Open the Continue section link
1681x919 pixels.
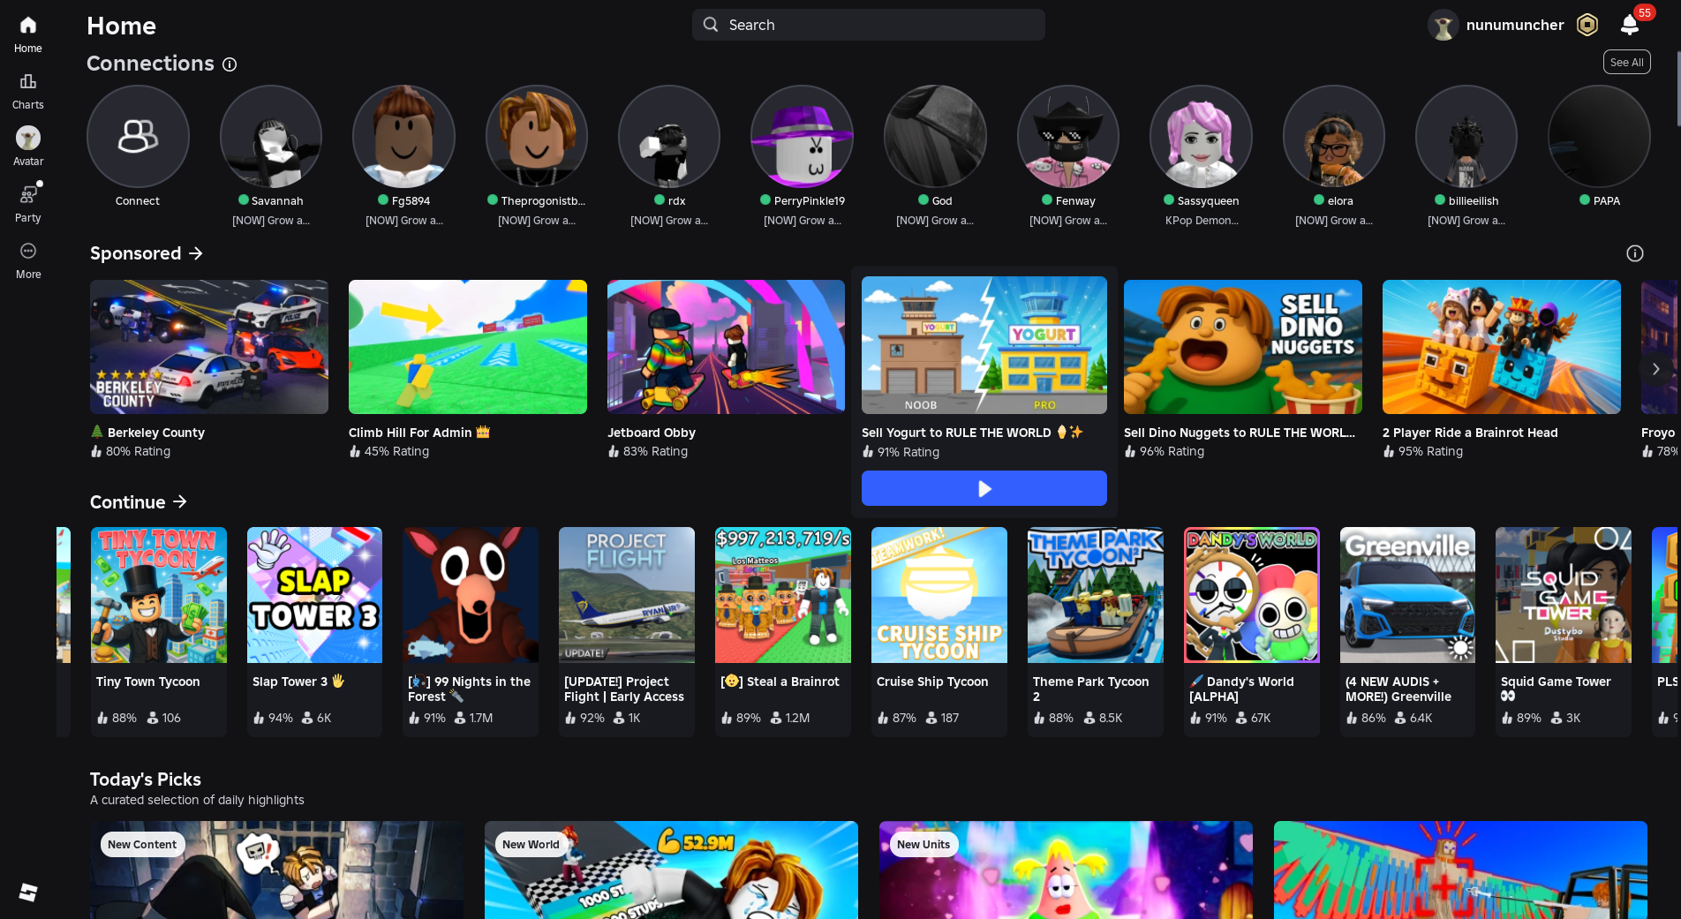[139, 502]
